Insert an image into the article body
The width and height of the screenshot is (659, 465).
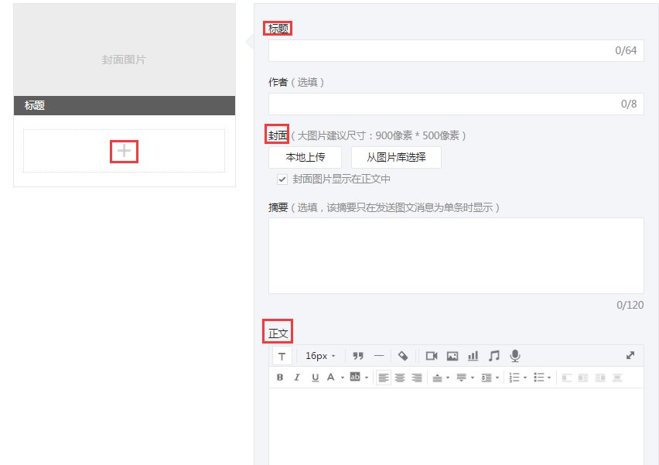coord(452,355)
